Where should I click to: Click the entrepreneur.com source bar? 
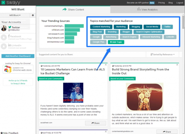click(x=69, y=42)
